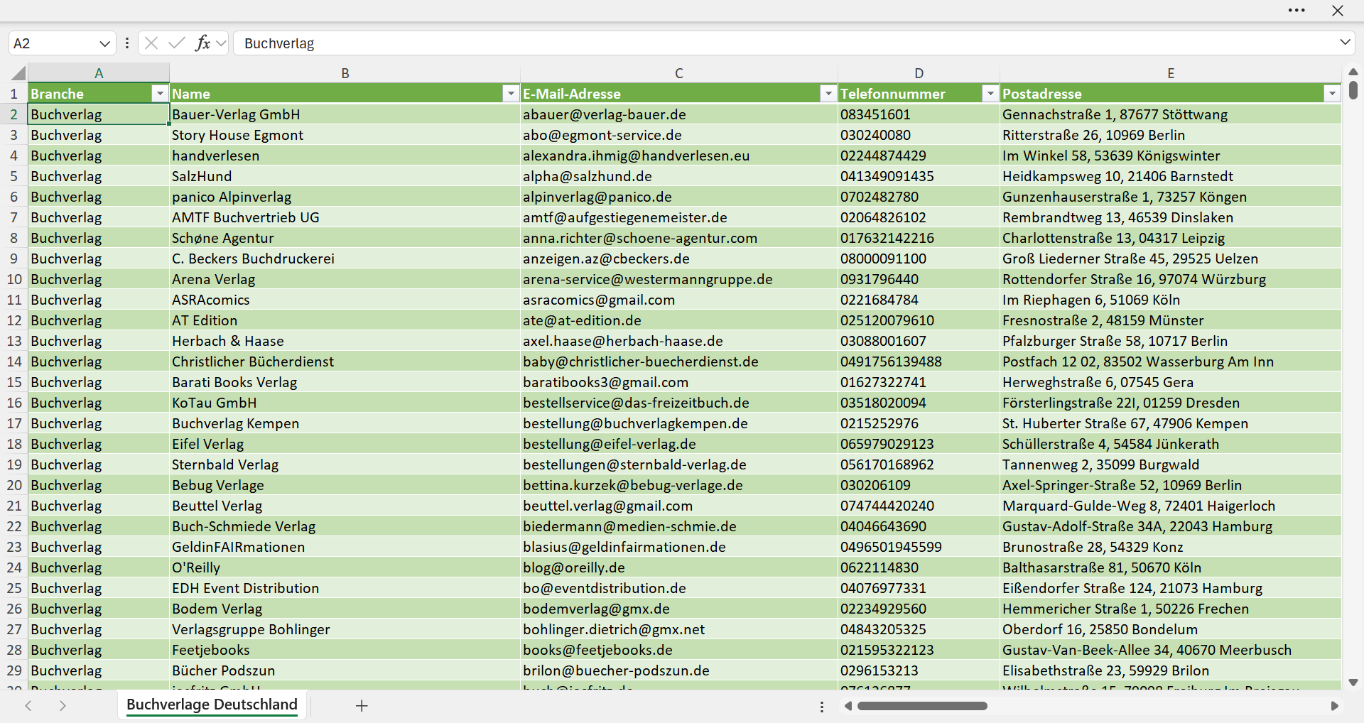Screen dimensions: 1364x723
Task: Select cell Schüllerstraße 4, 54584 Jünkerath
Action: [1171, 444]
